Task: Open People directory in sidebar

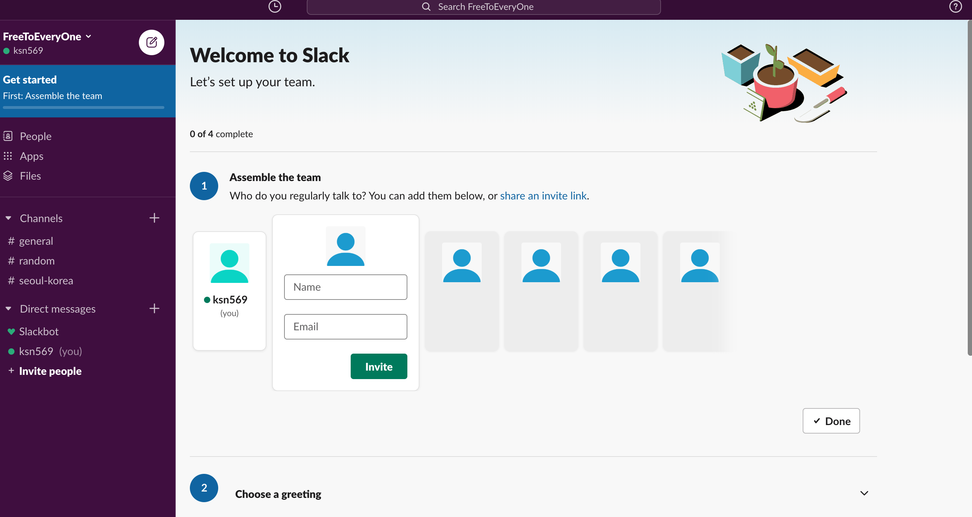Action: [35, 136]
